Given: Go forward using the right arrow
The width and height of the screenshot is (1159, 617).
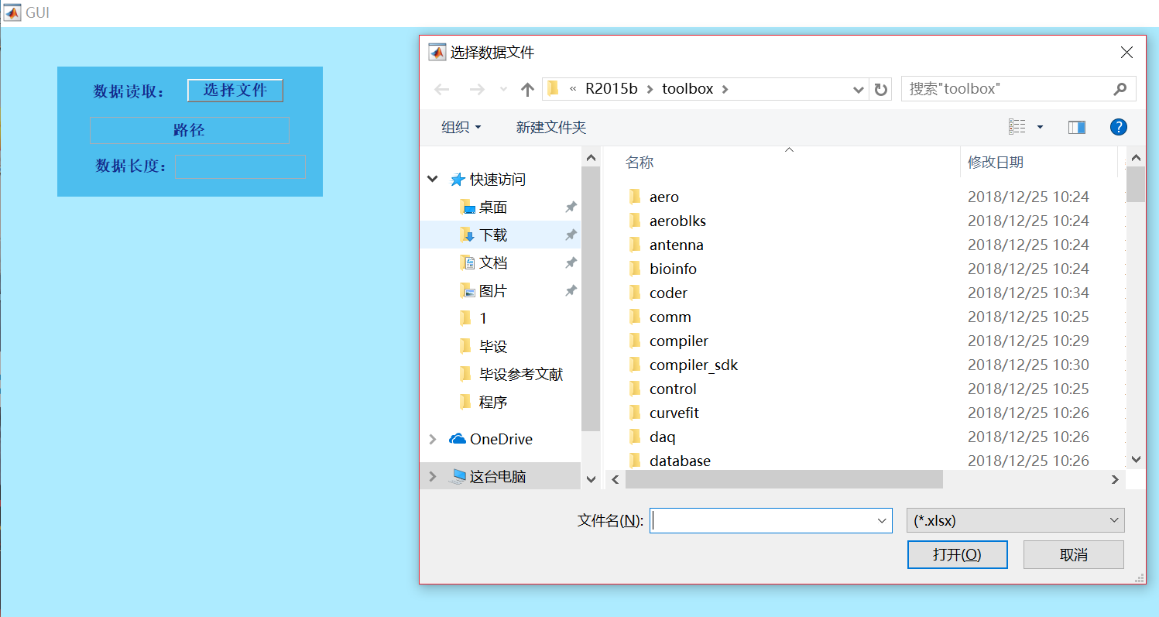Looking at the screenshot, I should [x=477, y=89].
